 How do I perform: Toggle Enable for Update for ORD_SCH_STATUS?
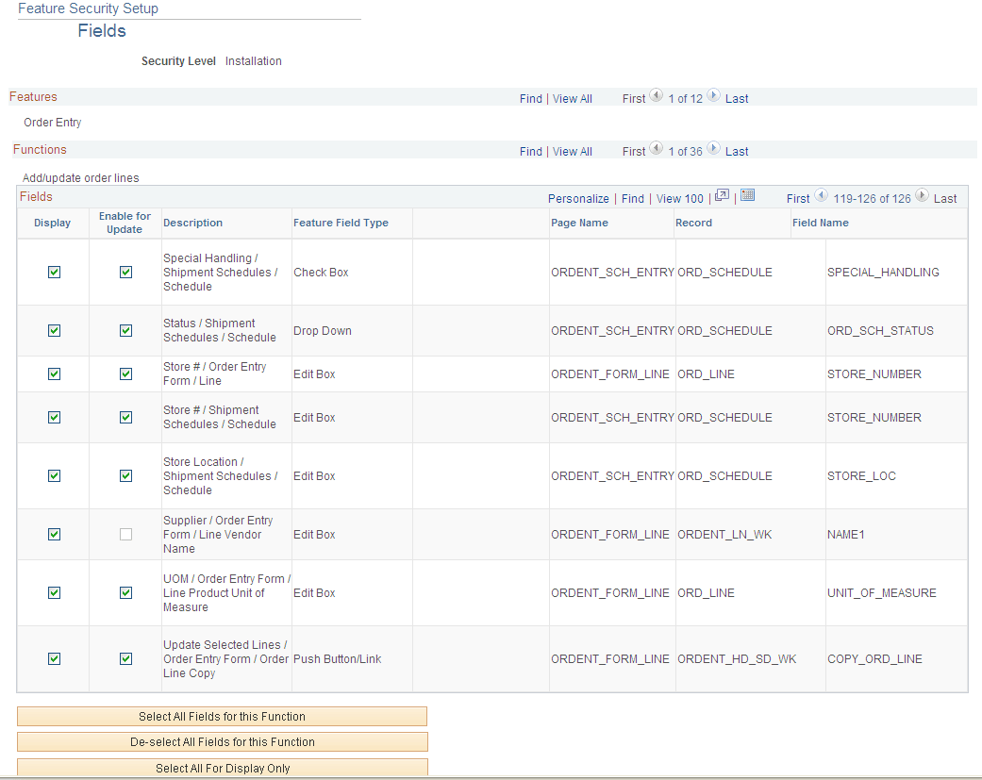[125, 330]
